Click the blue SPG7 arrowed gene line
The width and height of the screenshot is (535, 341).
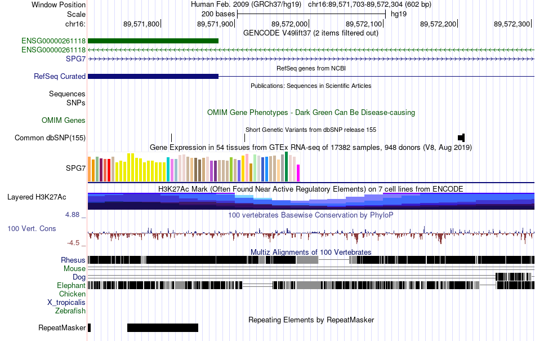(311, 59)
